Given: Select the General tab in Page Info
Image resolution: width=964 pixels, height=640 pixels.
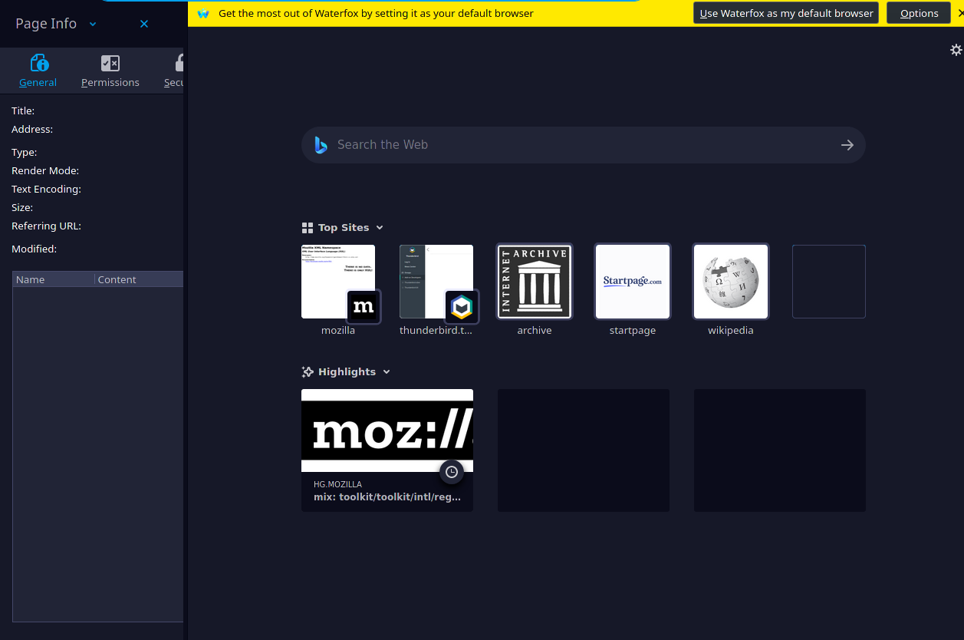Looking at the screenshot, I should 38,71.
